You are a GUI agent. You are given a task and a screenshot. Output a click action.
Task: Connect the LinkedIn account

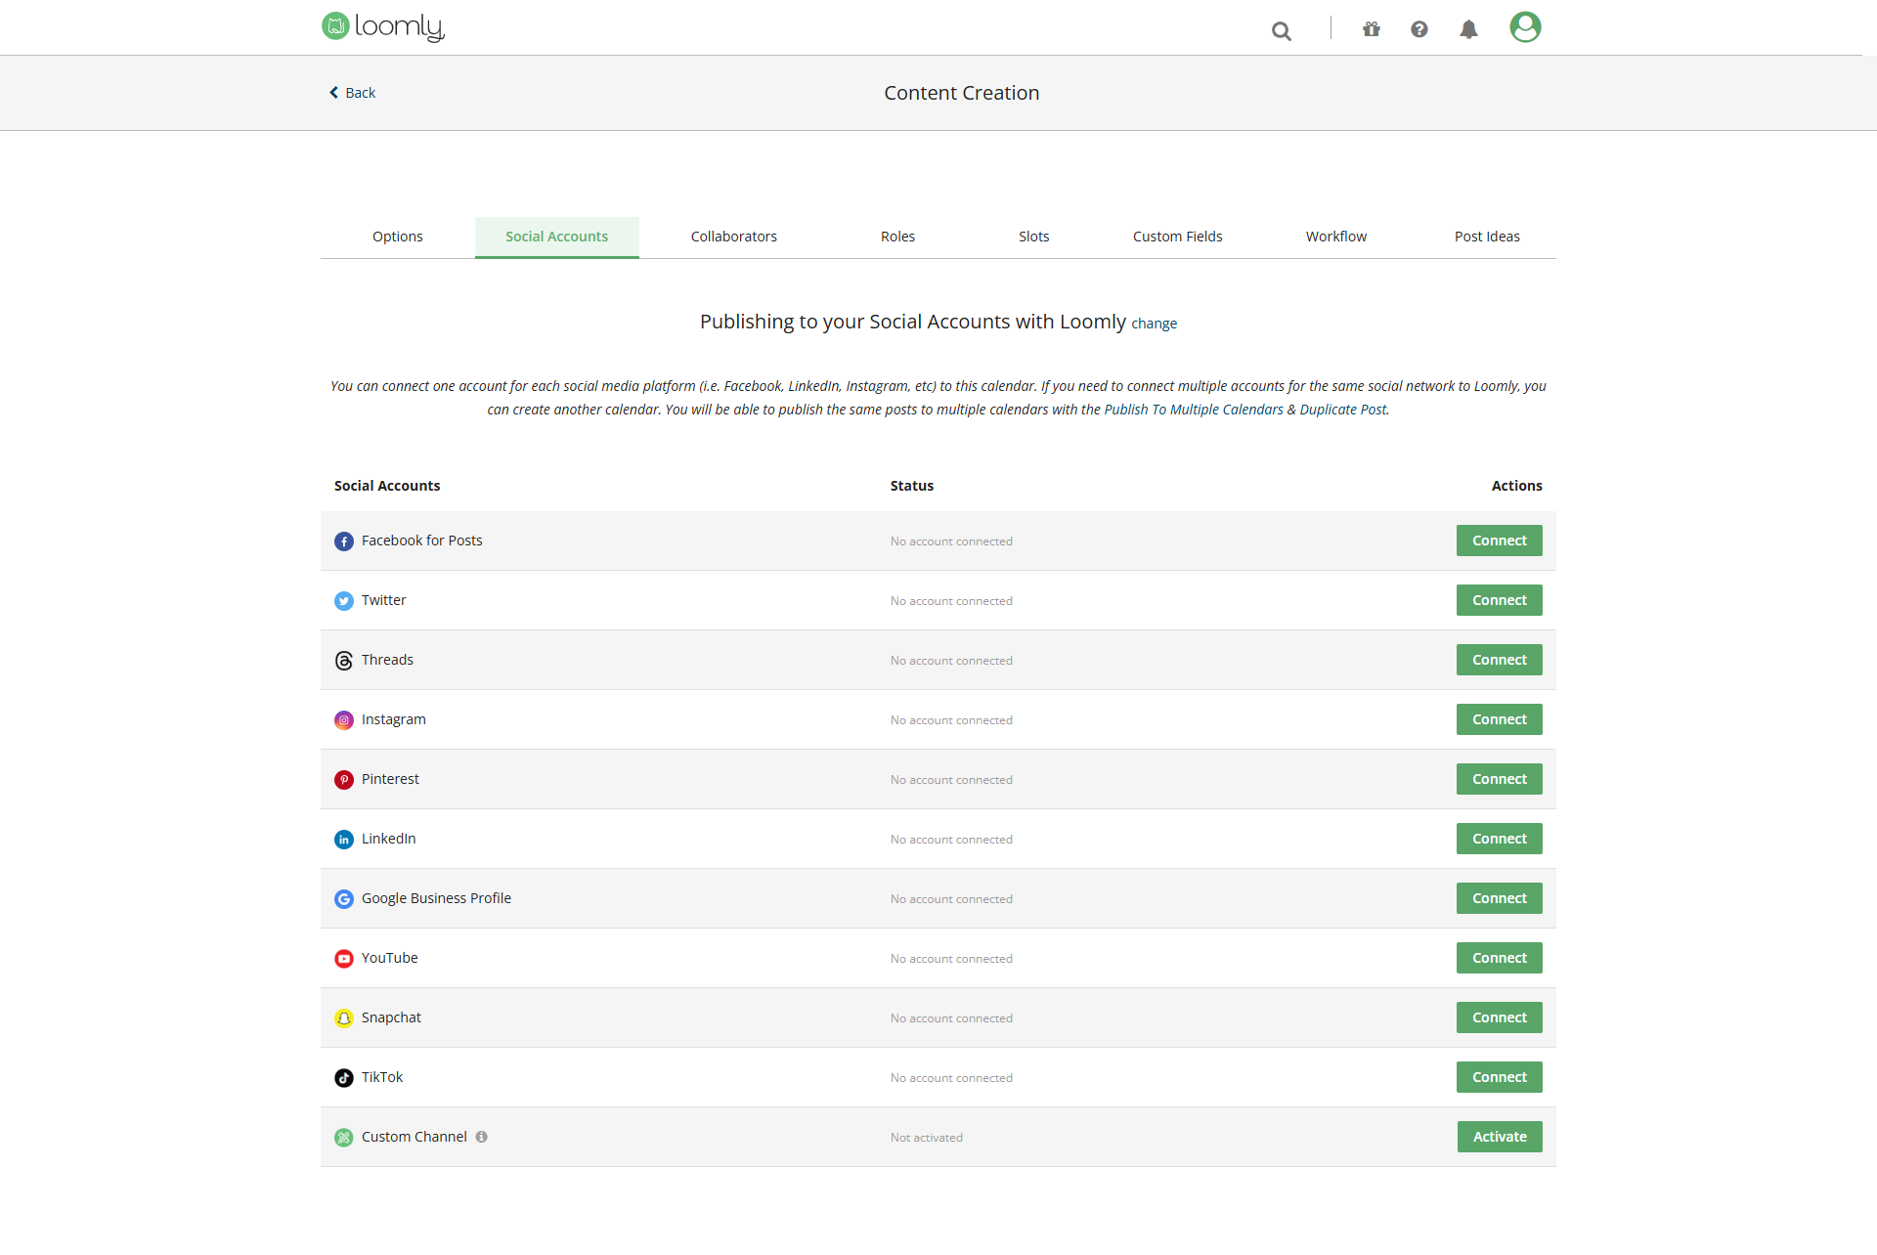click(x=1500, y=839)
